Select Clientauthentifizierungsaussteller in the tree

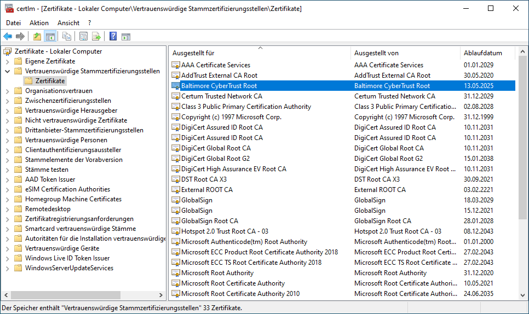point(73,150)
